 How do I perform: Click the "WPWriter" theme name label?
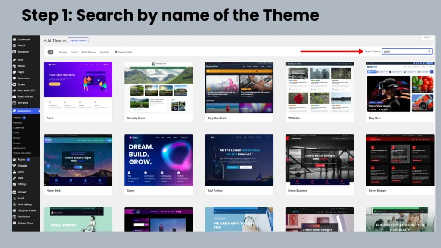coord(294,118)
